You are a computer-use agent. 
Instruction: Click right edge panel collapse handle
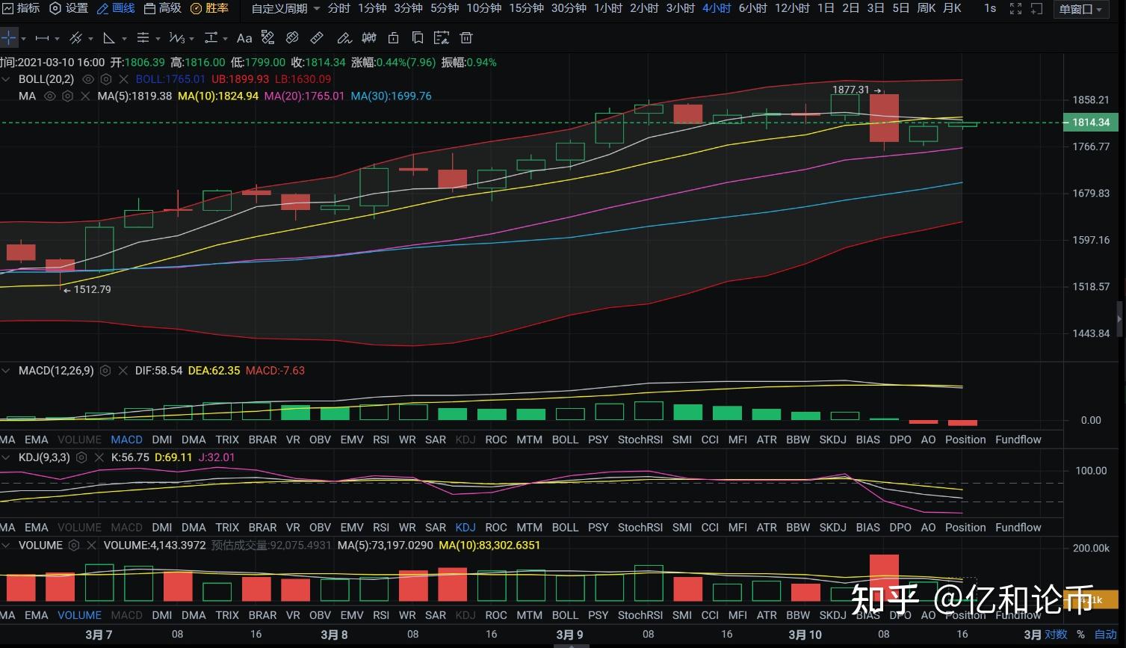pos(1119,319)
